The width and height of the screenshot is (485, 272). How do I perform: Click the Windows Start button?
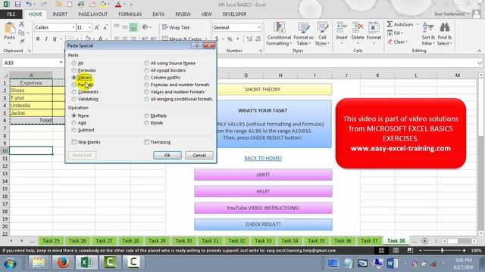[10, 264]
